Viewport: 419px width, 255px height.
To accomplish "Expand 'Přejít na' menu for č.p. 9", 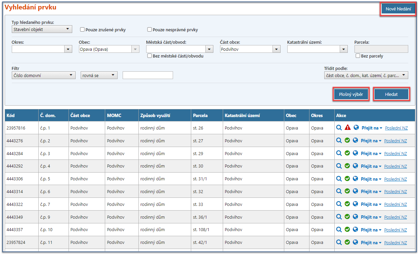I will click(371, 217).
